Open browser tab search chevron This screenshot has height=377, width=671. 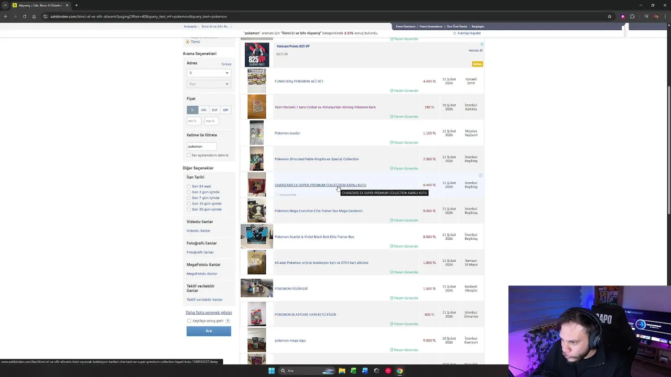pos(5,5)
